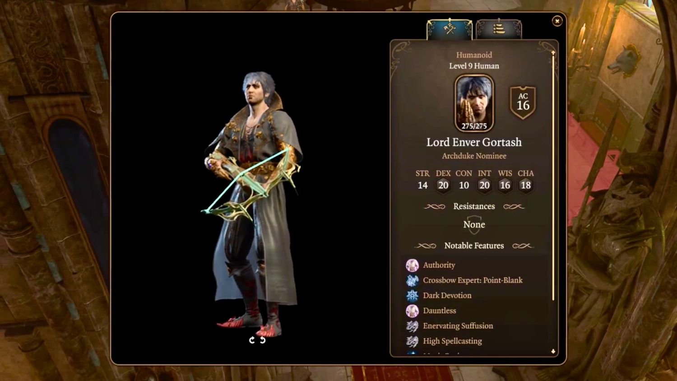This screenshot has height=381, width=677.
Task: Click Lord Enver Gortash portrait
Action: coord(474,103)
